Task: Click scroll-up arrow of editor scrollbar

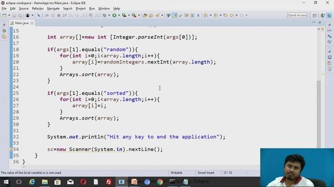Action: [319, 29]
